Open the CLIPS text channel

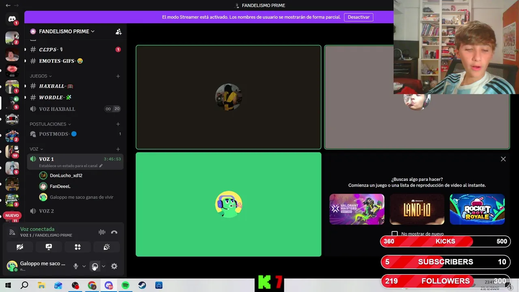click(75, 49)
